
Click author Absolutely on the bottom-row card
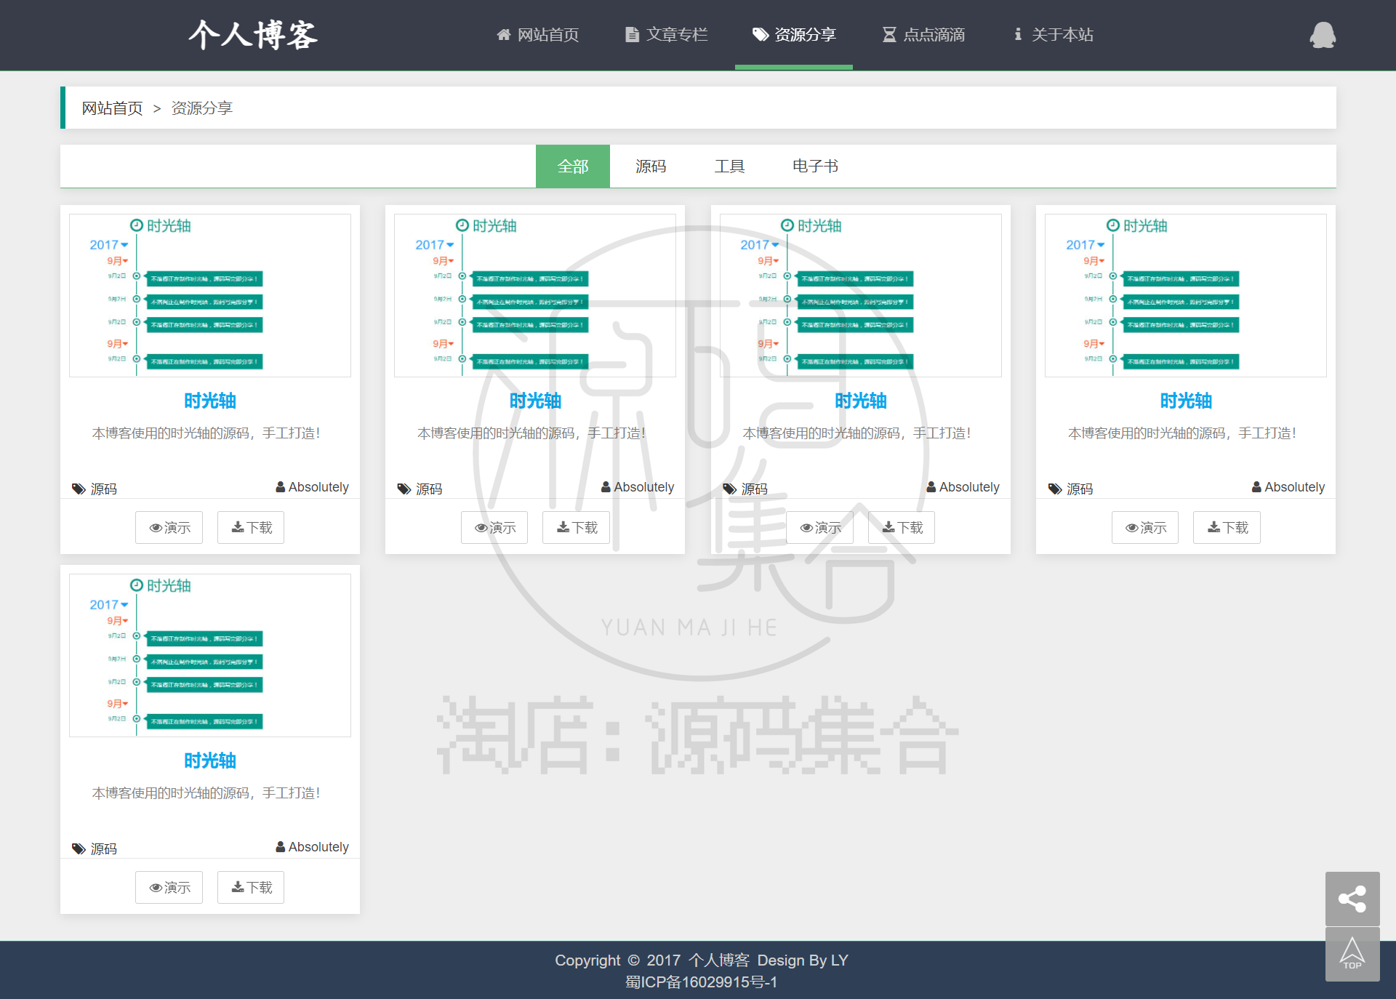(313, 847)
